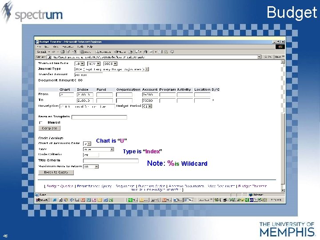The image size is (320, 240).
Task: Click the Stop loading icon in toolbar
Action: pyautogui.click(x=63, y=52)
